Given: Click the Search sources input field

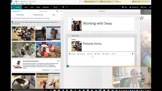Looking at the screenshot, I should coord(47,11).
